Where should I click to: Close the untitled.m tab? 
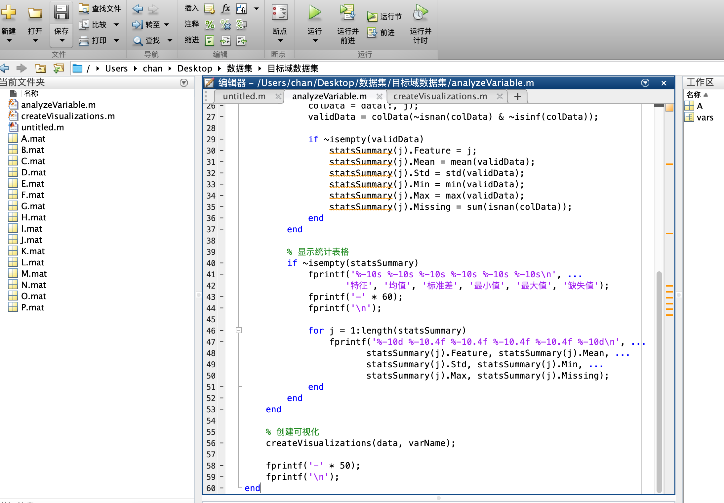click(278, 96)
